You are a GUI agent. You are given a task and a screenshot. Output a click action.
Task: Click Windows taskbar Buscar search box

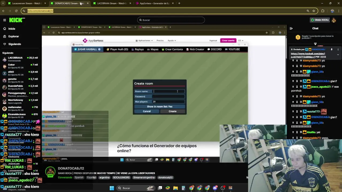pyautogui.click(x=135, y=188)
